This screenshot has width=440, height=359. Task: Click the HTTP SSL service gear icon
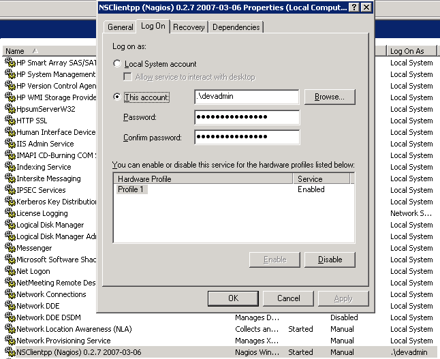[10, 121]
